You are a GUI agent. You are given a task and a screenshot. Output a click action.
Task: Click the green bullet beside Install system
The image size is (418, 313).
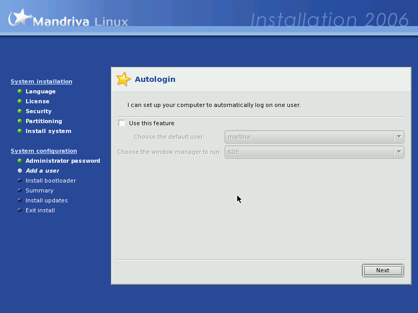[x=20, y=131]
